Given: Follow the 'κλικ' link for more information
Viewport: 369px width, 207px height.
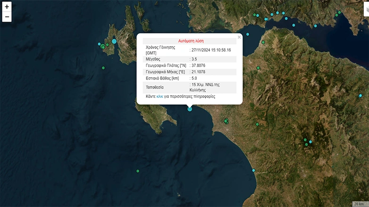Looking at the screenshot, I should click(x=160, y=96).
